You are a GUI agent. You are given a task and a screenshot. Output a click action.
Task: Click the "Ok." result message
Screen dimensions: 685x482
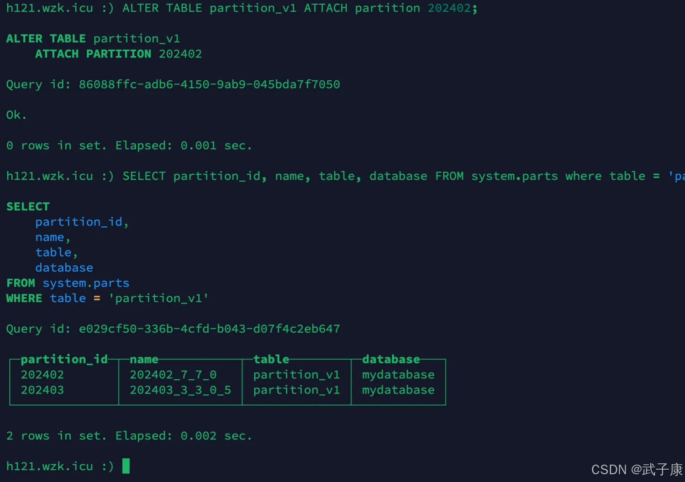tap(16, 115)
